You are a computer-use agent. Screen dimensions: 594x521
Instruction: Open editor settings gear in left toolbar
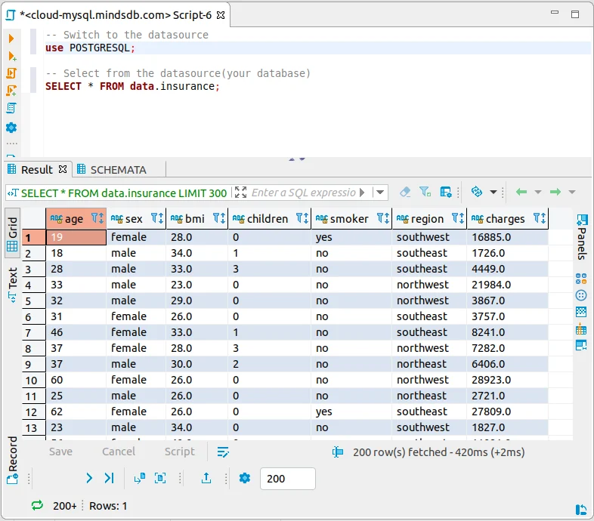tap(11, 128)
